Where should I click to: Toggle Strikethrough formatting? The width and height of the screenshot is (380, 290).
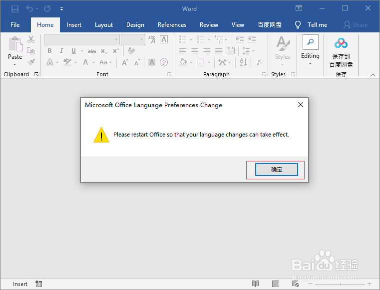point(92,51)
